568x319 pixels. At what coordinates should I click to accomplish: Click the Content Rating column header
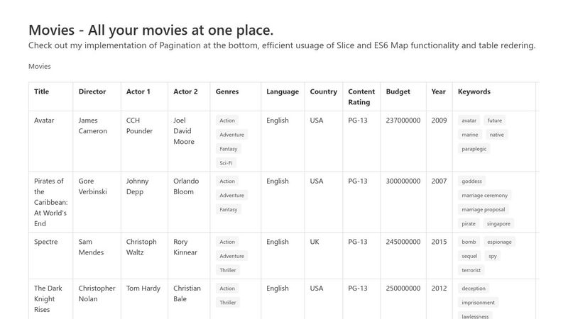point(361,96)
